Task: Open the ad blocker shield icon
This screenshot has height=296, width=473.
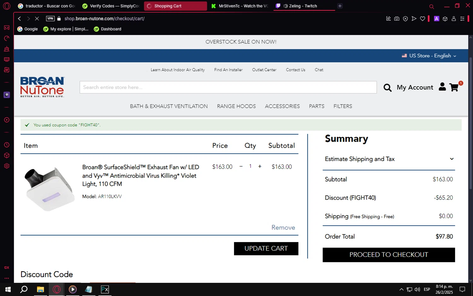Action: [x=406, y=19]
